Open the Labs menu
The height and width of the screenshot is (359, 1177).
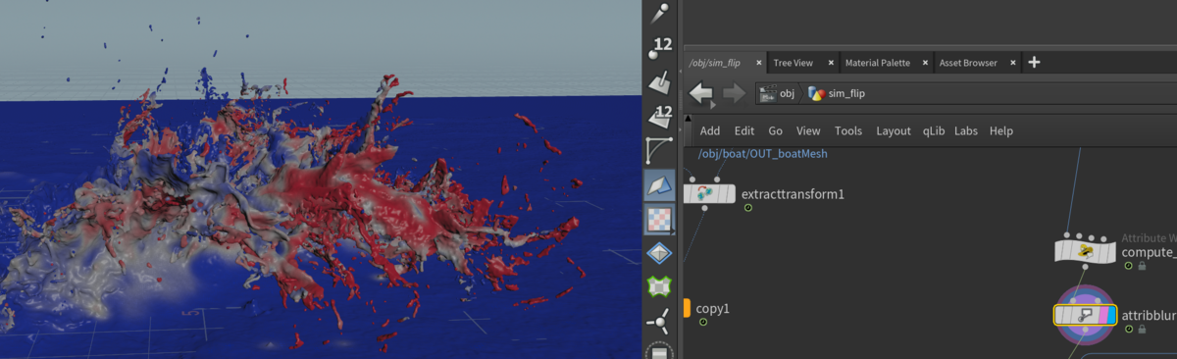[x=966, y=130]
